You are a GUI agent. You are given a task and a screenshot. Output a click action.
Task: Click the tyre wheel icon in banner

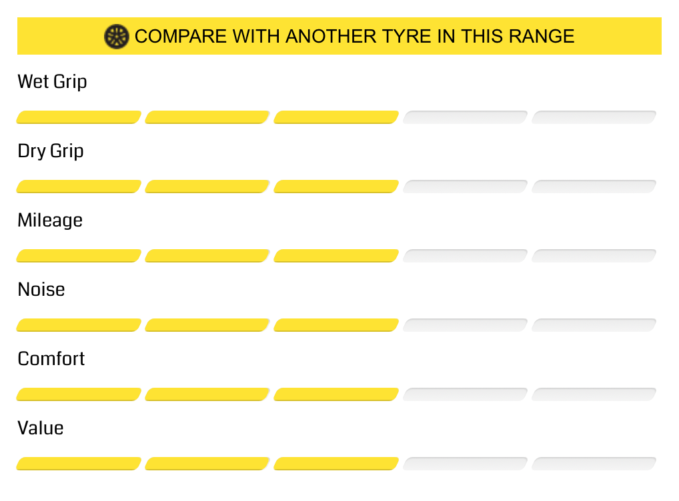pos(117,37)
